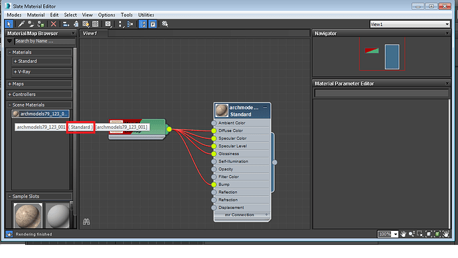Click Hide Unused Nodeslots icon
This screenshot has height=258, width=458.
tap(76, 24)
